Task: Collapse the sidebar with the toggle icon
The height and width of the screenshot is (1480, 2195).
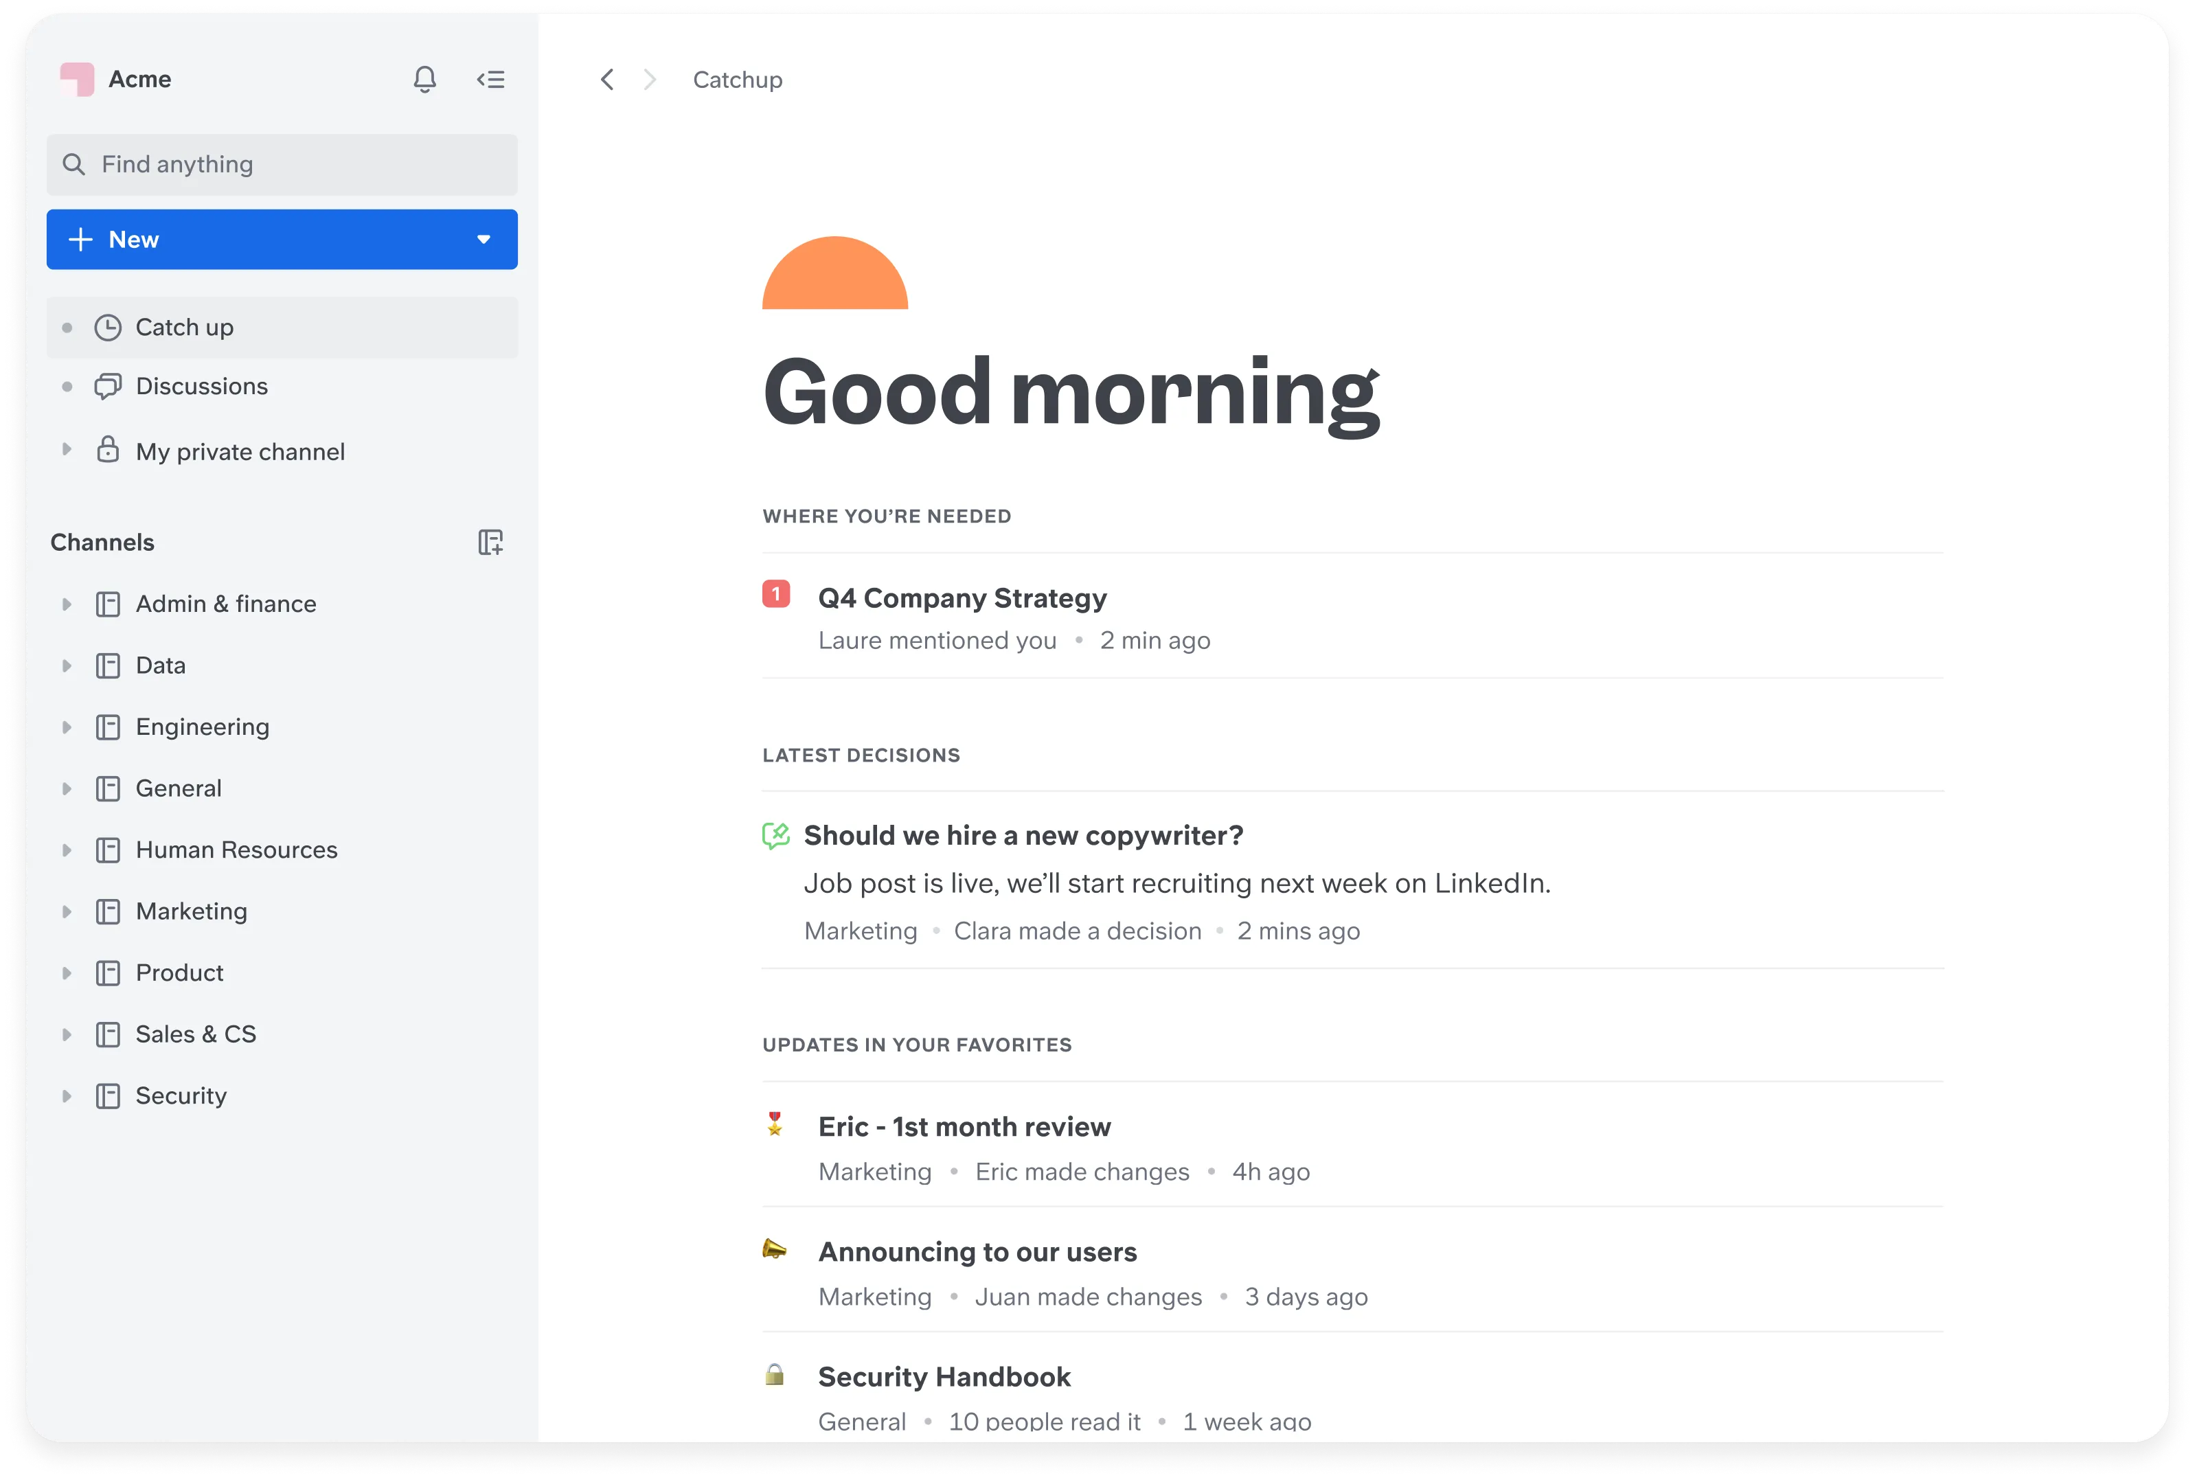Action: coord(490,79)
